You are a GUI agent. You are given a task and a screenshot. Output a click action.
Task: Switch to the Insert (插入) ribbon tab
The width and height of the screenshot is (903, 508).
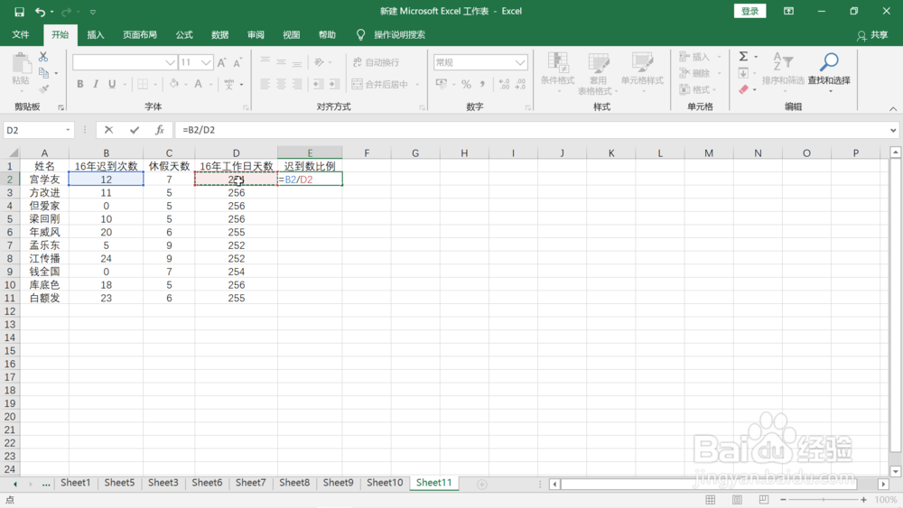pyautogui.click(x=96, y=34)
